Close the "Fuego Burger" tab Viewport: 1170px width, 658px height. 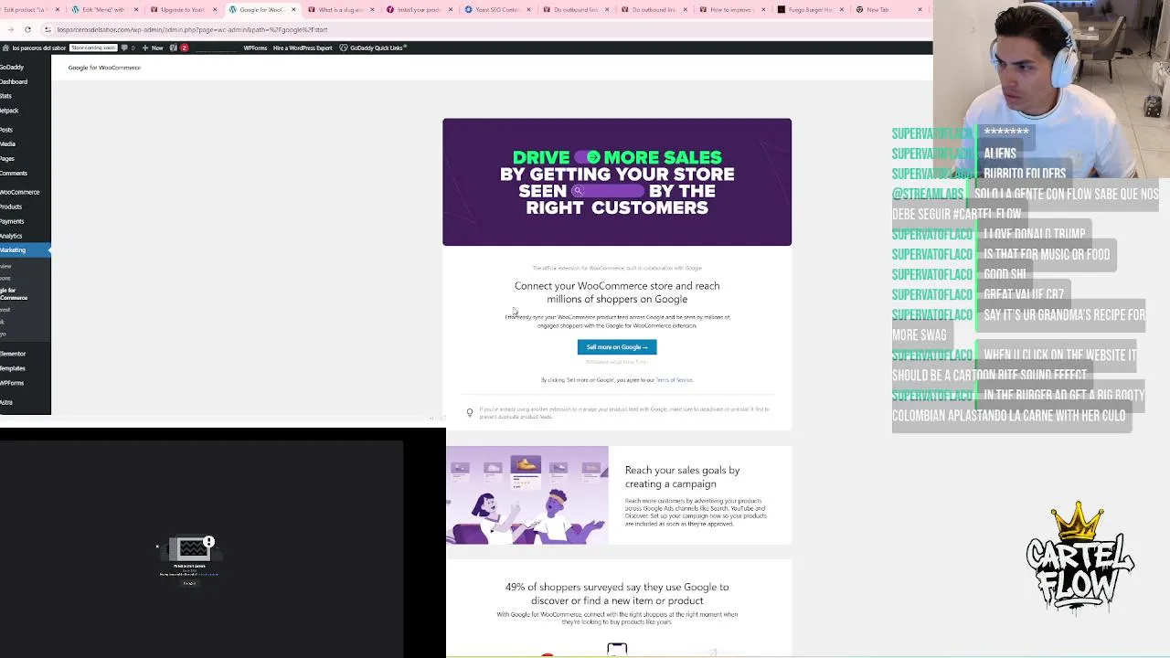(x=842, y=10)
